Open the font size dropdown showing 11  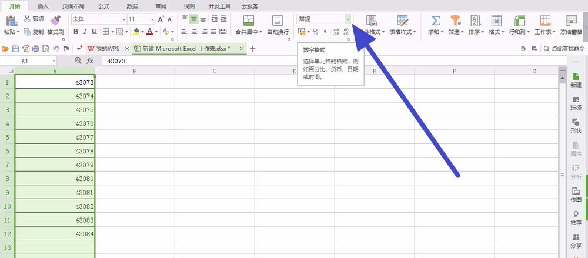coord(152,19)
